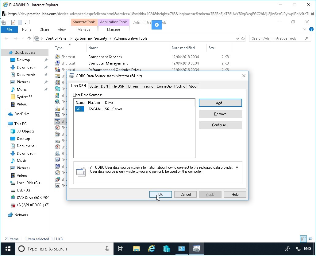Refresh the Administrative Tools folder view
The height and width of the screenshot is (256, 316).
point(243,38)
